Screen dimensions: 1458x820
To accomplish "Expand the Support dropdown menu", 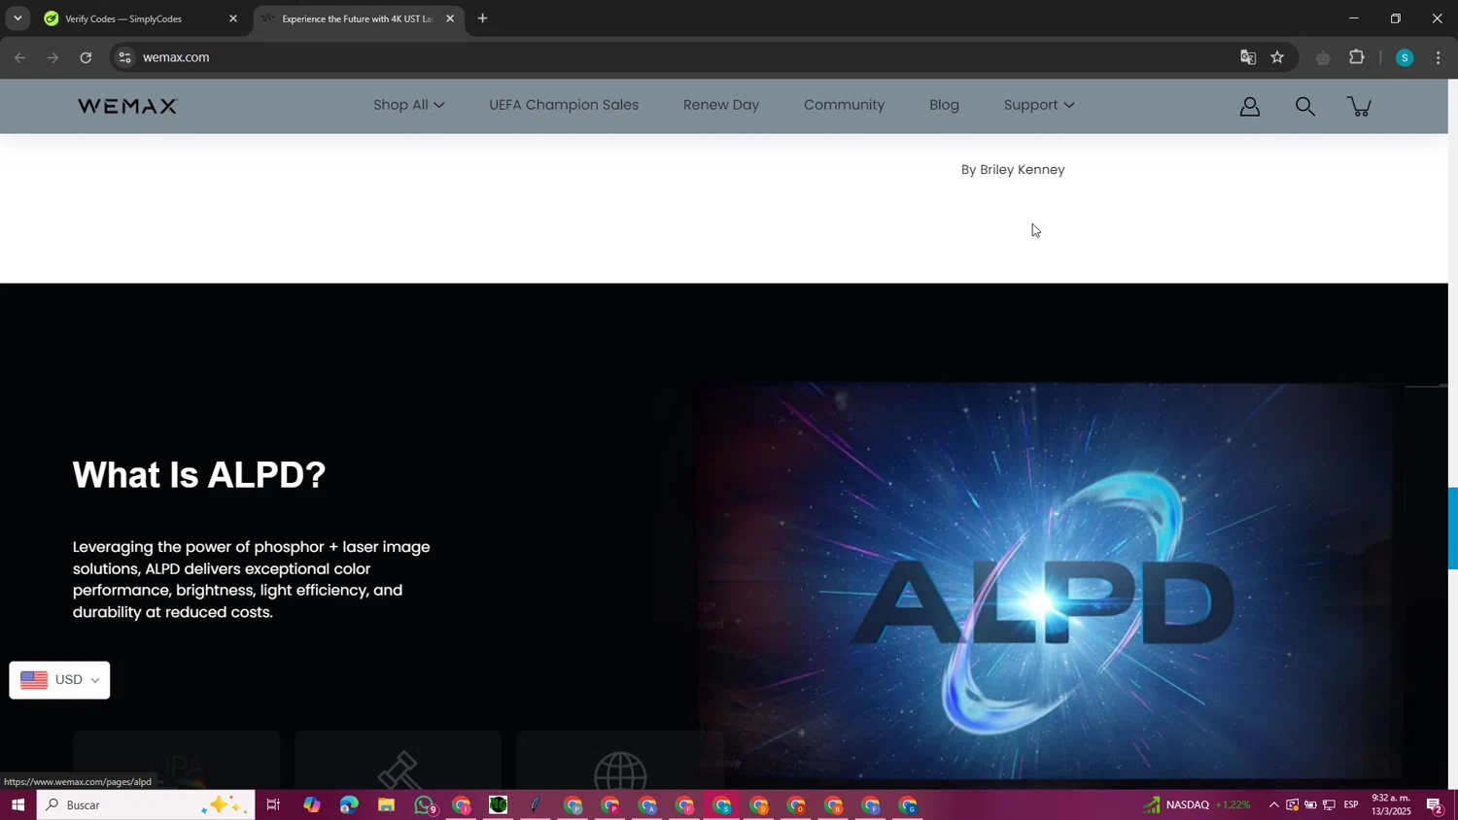I will (1039, 105).
